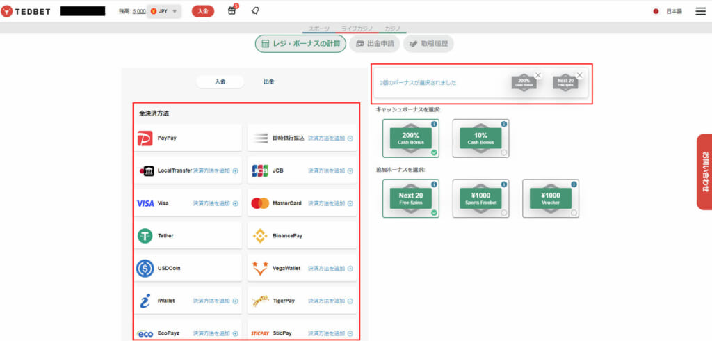
Task: Add payment method for SticPay
Action: (x=330, y=333)
